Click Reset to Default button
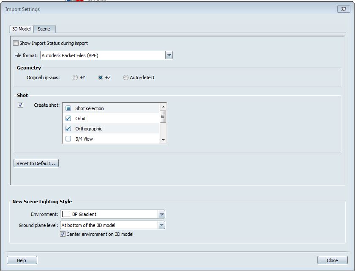The height and width of the screenshot is (271, 355). point(36,163)
